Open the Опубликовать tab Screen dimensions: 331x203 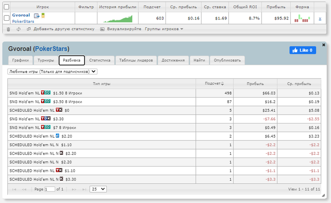227,60
